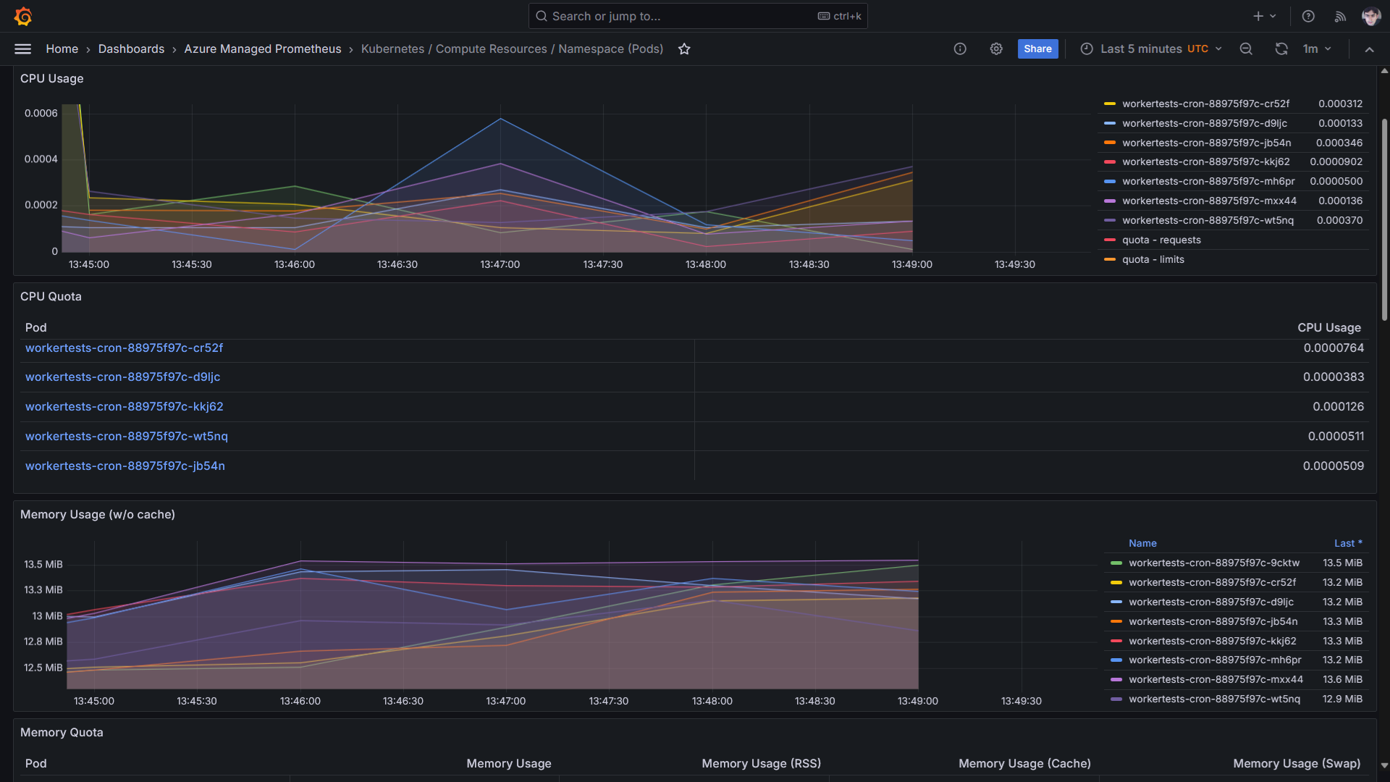Toggle quota - requests series visibility
This screenshot has width=1390, height=782.
[1161, 240]
